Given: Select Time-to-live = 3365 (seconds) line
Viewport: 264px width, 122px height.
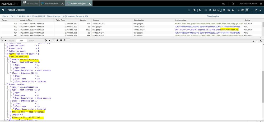Looking at the screenshot, I should pos(28,112).
